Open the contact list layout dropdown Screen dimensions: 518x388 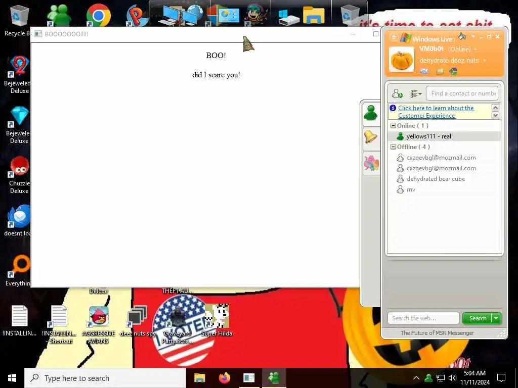[x=416, y=94]
